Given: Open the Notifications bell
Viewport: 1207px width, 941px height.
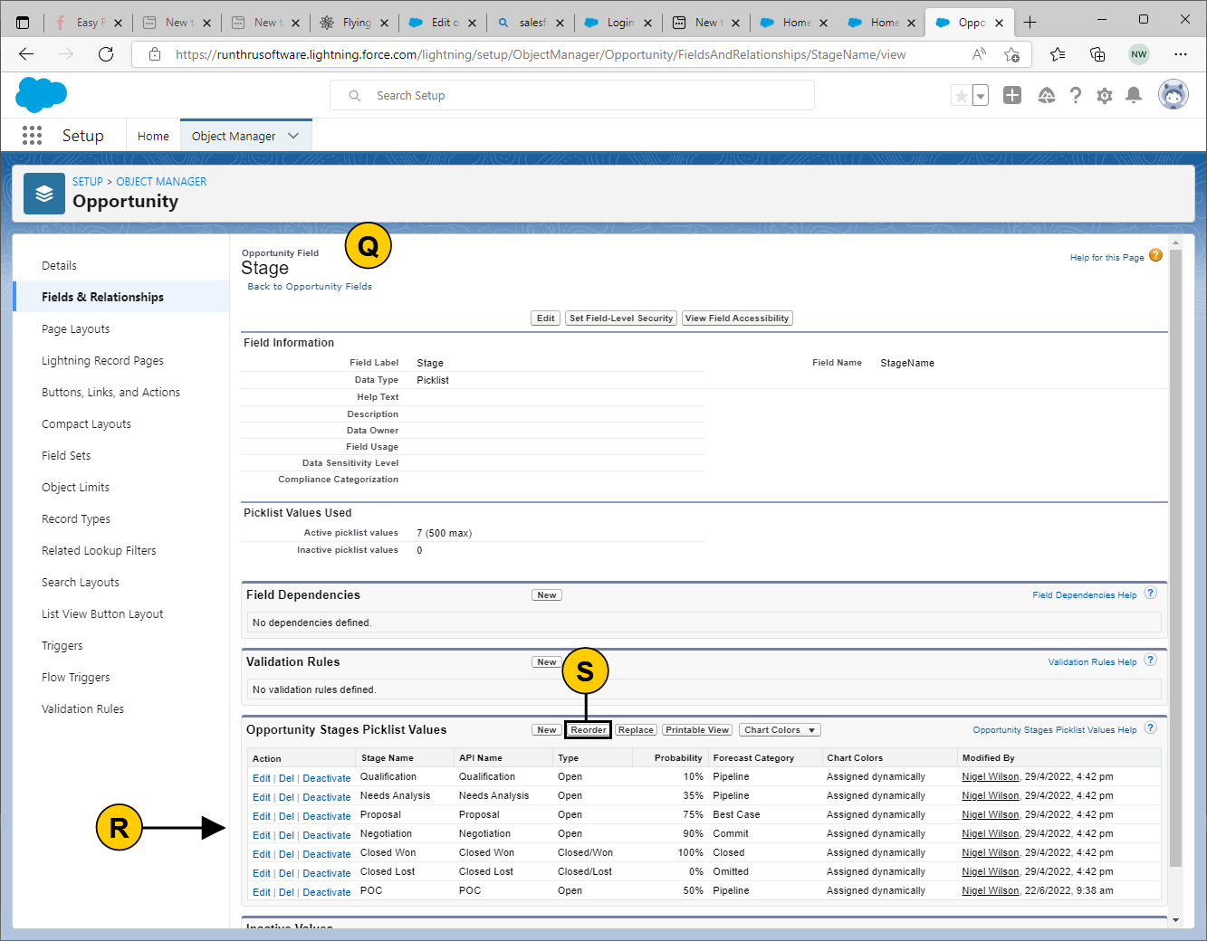Looking at the screenshot, I should pyautogui.click(x=1133, y=95).
